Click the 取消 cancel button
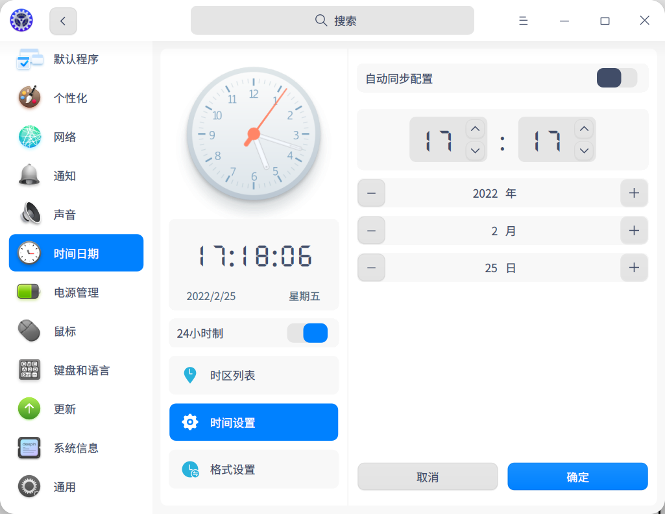The height and width of the screenshot is (514, 665). point(427,476)
